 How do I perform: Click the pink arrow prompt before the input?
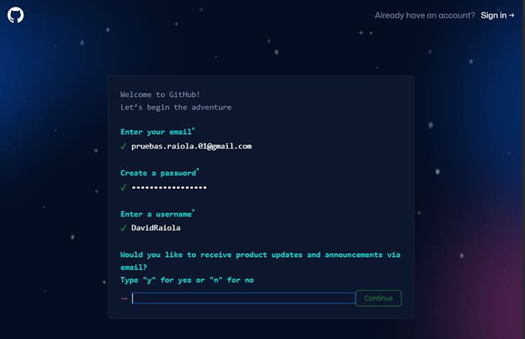click(124, 298)
